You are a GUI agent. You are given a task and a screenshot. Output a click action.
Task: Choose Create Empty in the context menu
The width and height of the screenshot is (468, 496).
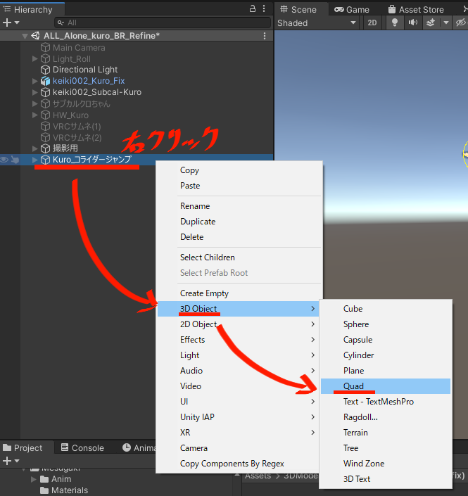point(204,293)
